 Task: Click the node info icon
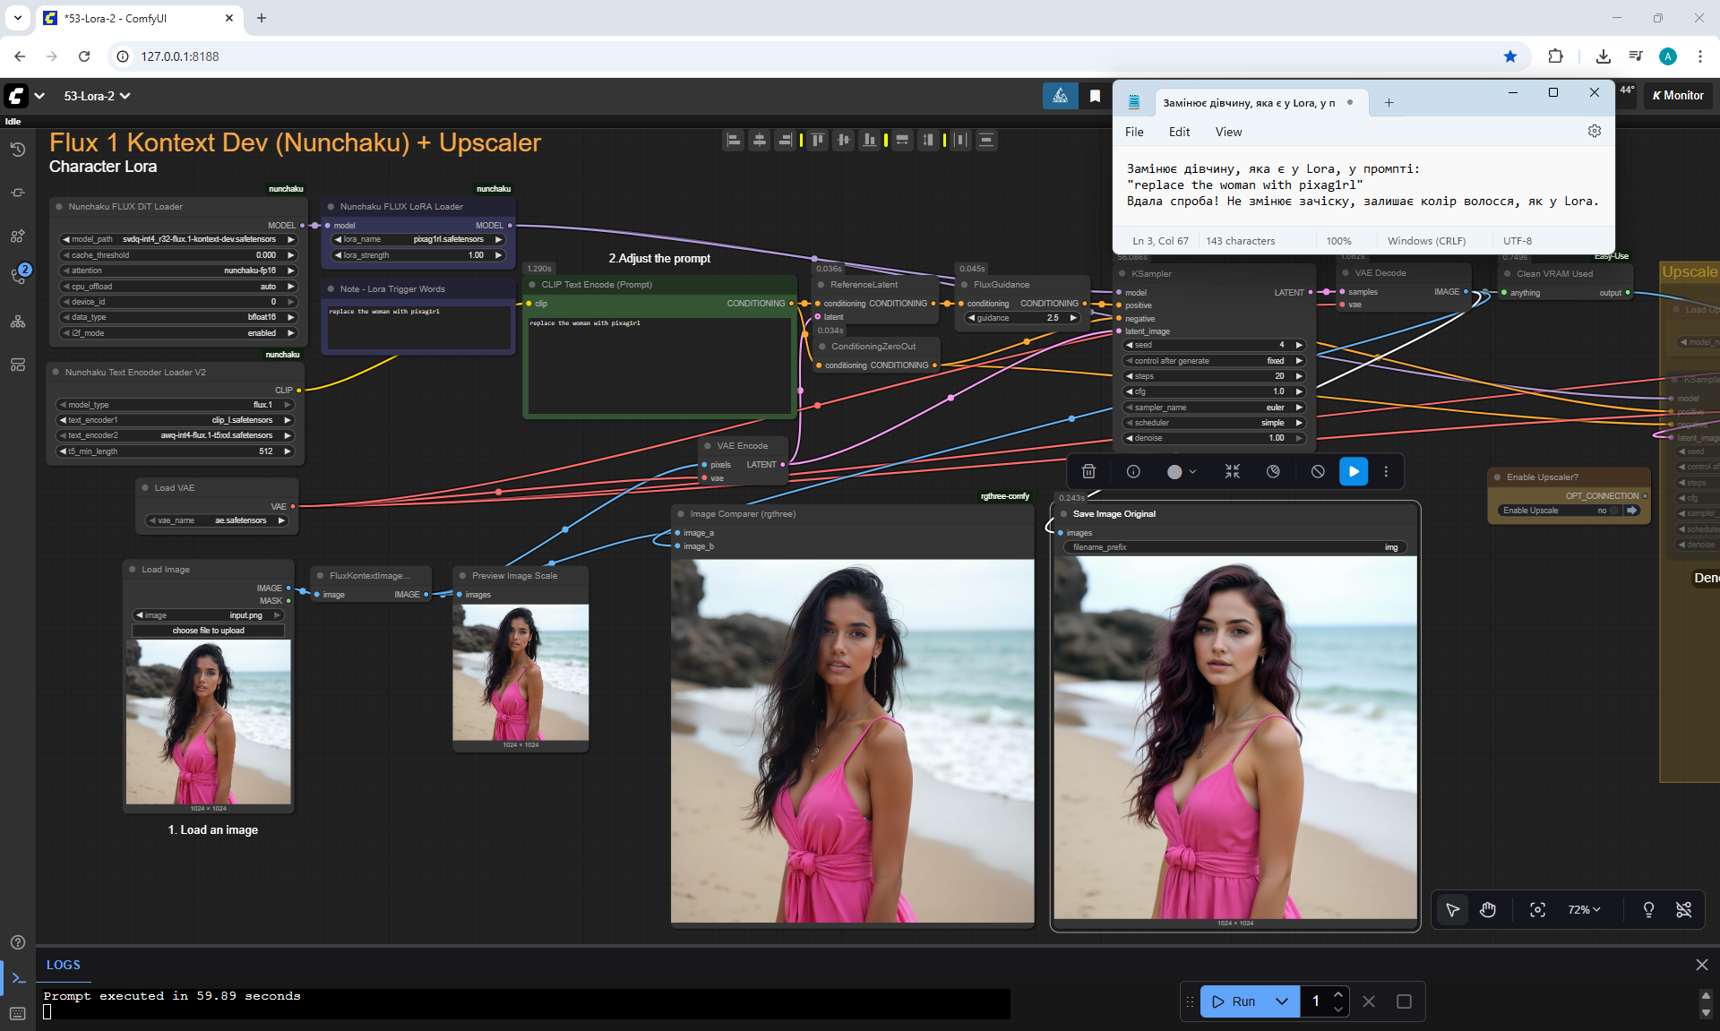1133,471
